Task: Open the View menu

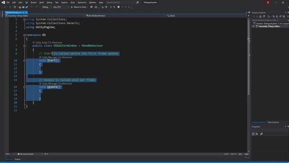Action: [x=20, y=3]
